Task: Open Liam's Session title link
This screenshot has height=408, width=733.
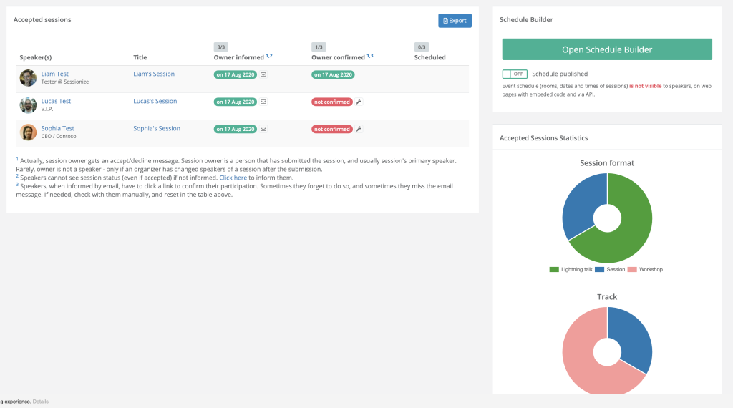Action: click(x=154, y=74)
